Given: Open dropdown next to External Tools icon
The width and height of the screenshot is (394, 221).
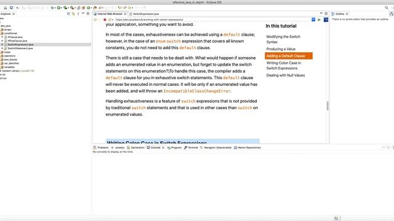Looking at the screenshot, I should point(75,8).
